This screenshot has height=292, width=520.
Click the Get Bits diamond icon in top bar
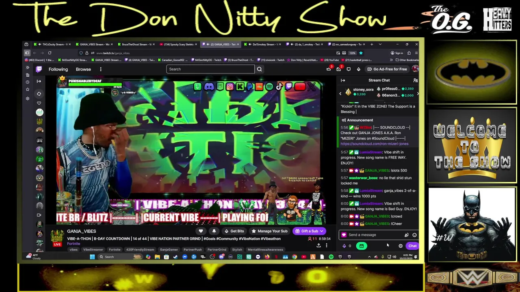coord(358,69)
